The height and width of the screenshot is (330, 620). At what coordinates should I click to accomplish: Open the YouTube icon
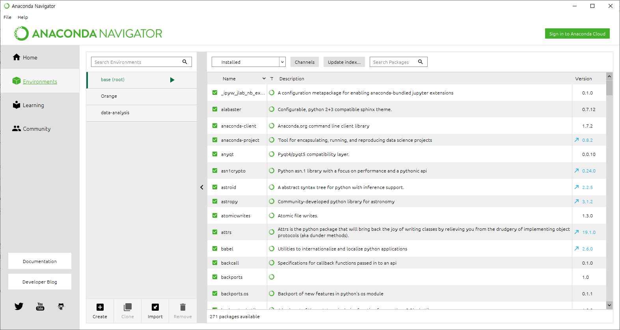(x=40, y=306)
